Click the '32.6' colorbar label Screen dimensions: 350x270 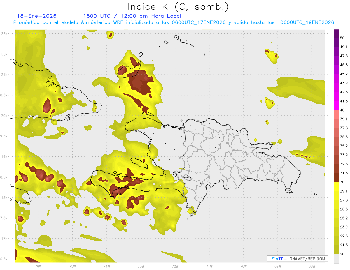click(x=344, y=164)
